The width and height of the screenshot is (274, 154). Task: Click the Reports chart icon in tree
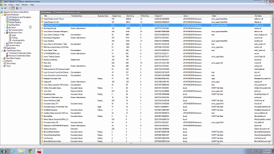tap(5, 61)
